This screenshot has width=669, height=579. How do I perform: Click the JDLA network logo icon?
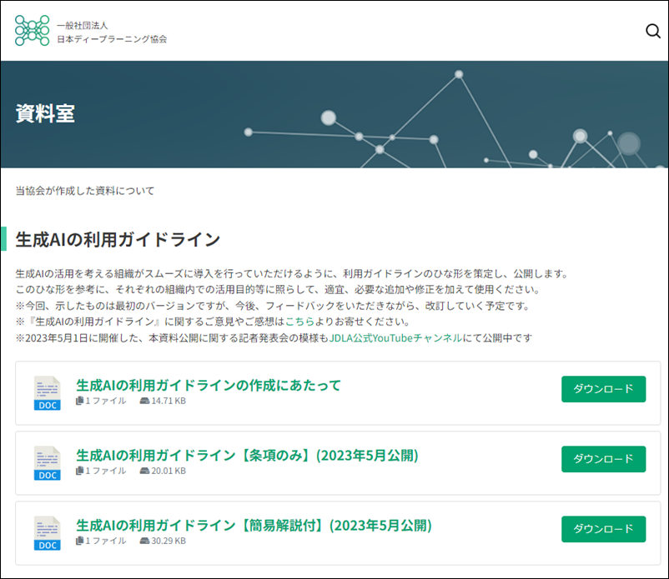click(32, 30)
